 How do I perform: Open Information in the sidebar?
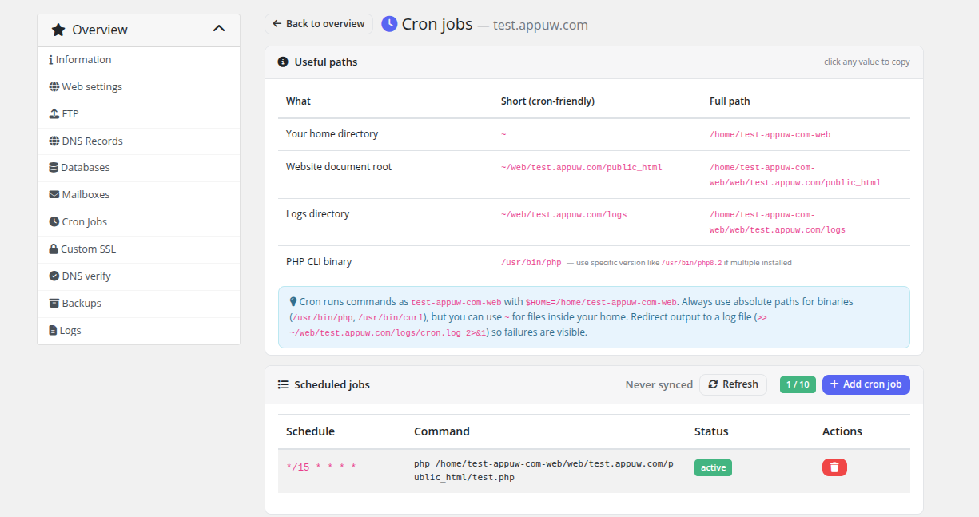[x=138, y=60]
